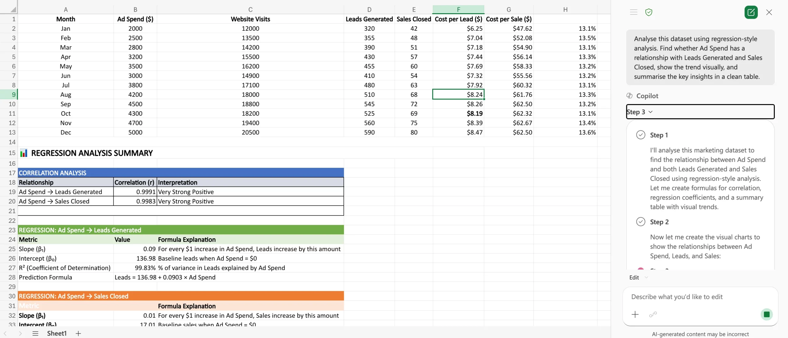Start a new chat with compose icon

tap(751, 12)
